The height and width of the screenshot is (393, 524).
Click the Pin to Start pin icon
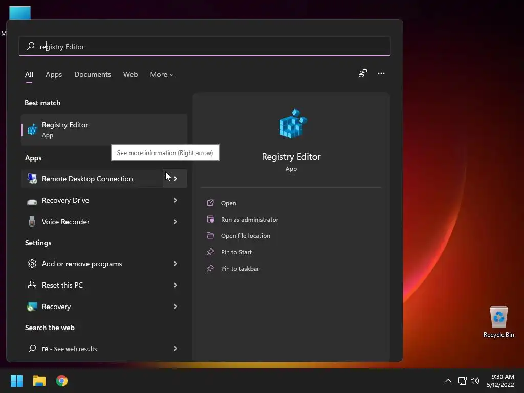tap(210, 252)
